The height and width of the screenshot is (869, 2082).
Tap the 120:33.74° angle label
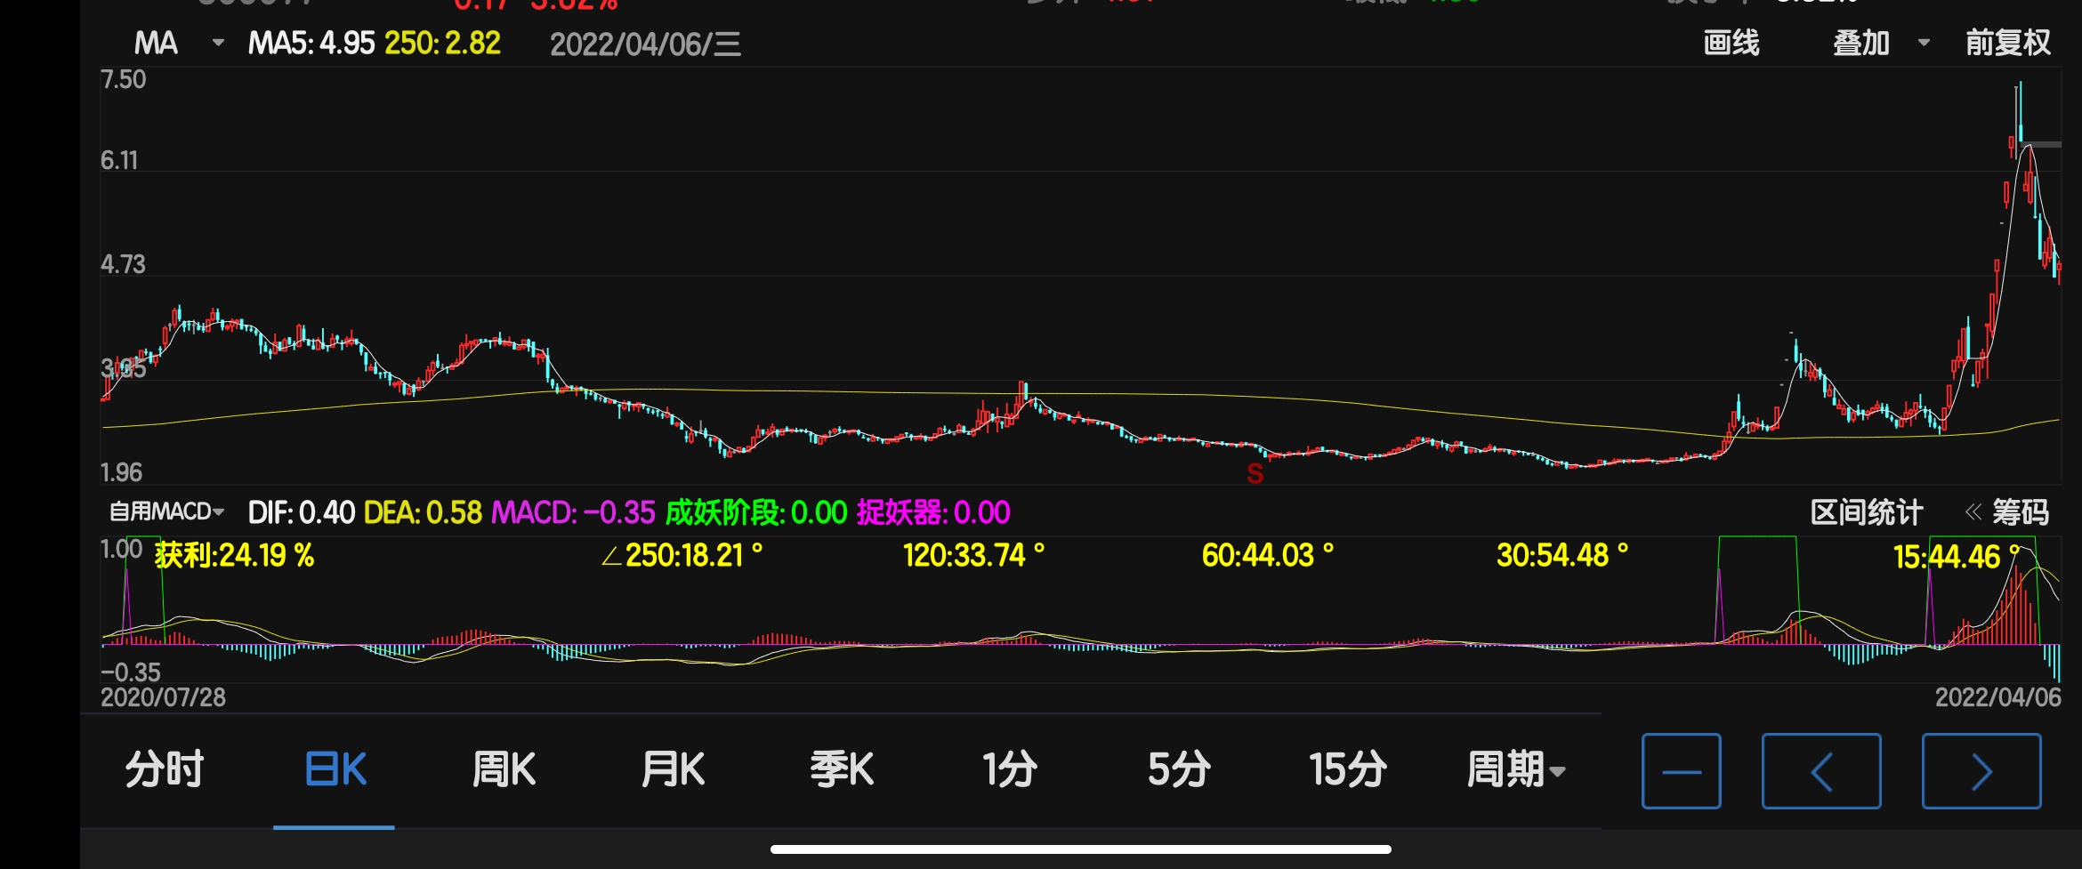[x=973, y=556]
